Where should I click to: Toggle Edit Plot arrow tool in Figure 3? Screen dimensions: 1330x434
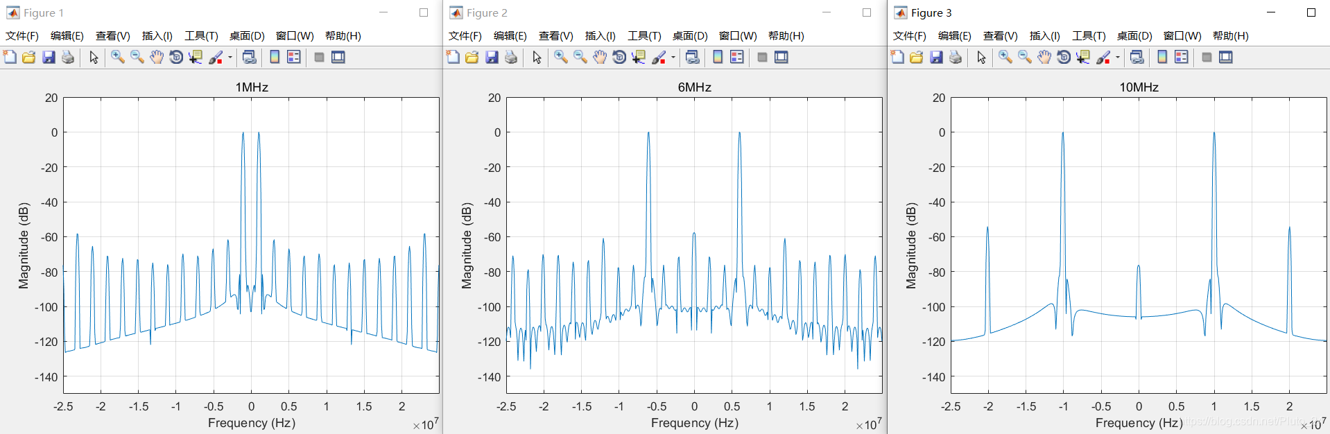point(981,57)
